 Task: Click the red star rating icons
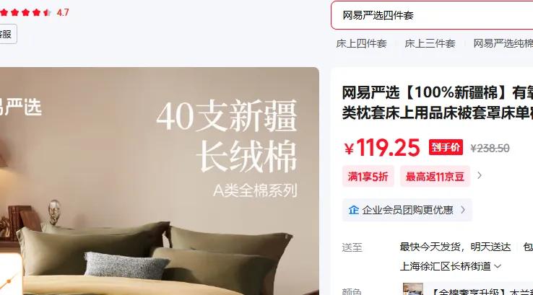pos(25,12)
